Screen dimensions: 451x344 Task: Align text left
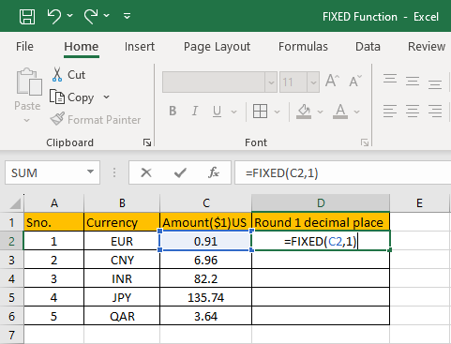click(x=390, y=111)
